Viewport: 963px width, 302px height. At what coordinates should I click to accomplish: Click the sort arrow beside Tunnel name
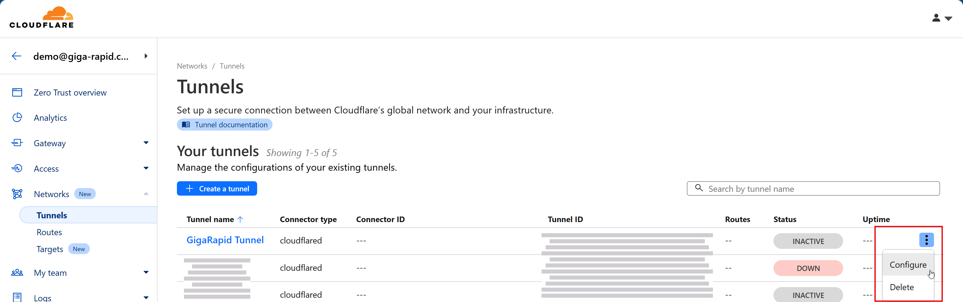240,220
